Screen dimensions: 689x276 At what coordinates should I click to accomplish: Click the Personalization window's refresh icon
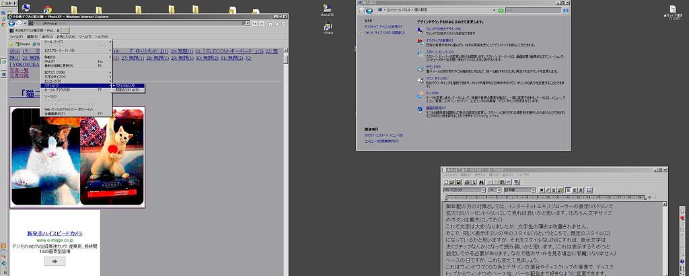coord(501,10)
